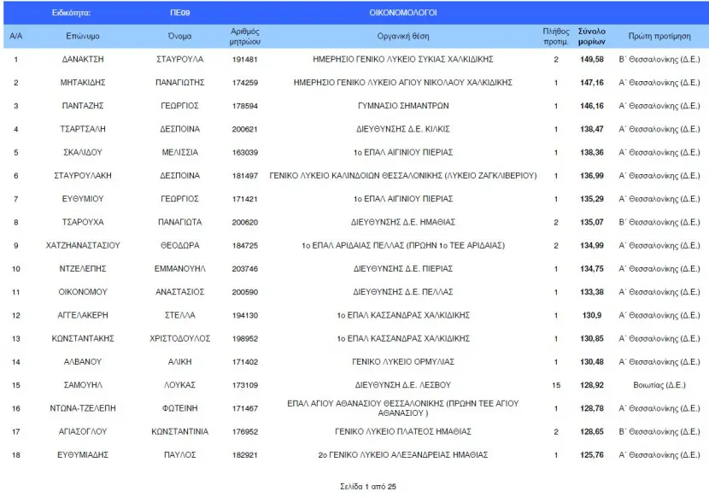Select surname ΔΑΝΑΚΤΣΗ in row 1
This screenshot has height=503, width=709.
click(83, 59)
